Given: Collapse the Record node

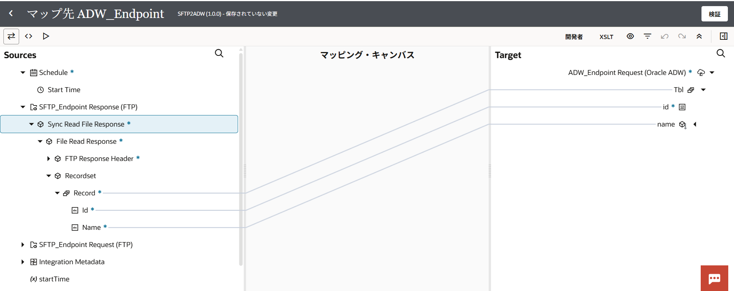Looking at the screenshot, I should tap(57, 193).
